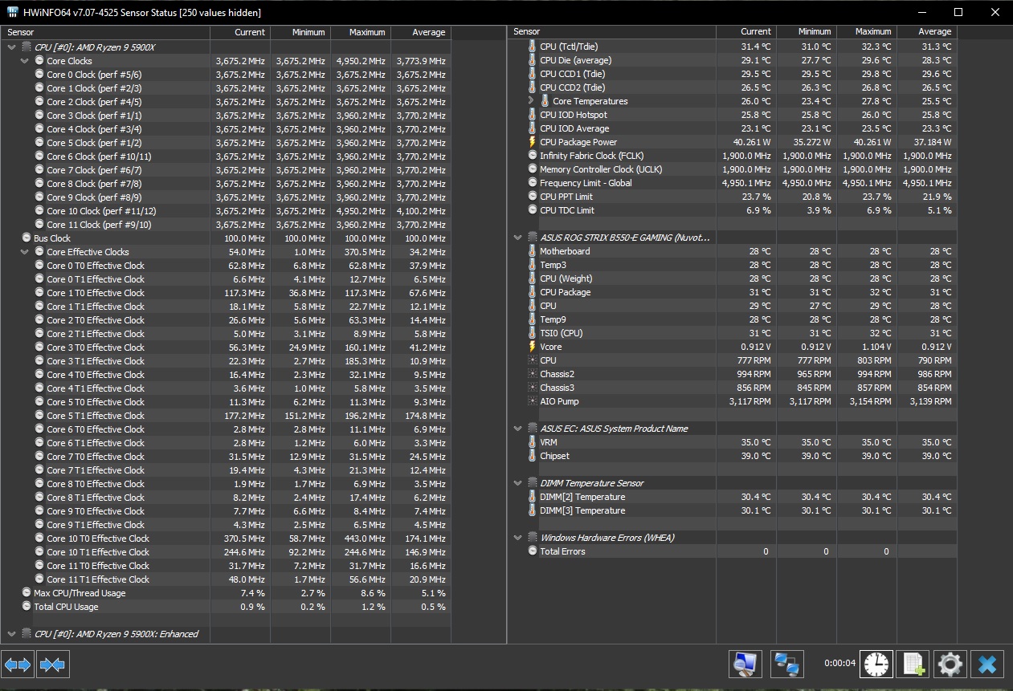Reset min/max values with the clock button
Screen dimensions: 1013x691
click(876, 665)
